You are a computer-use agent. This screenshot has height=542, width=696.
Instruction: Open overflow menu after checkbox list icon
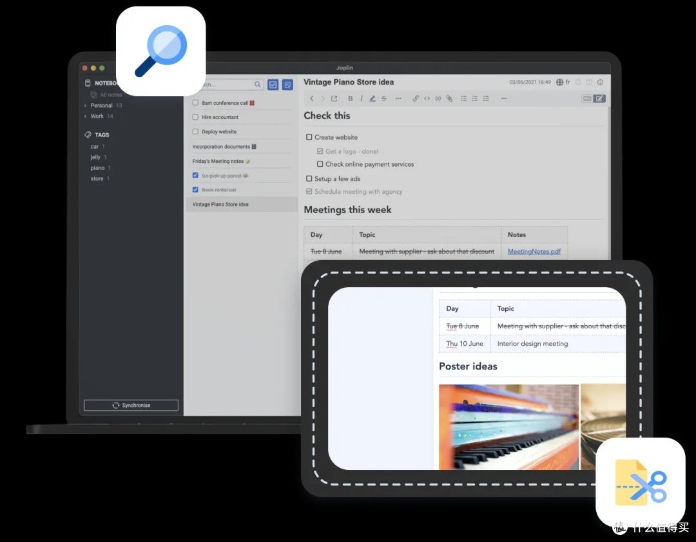pos(504,98)
